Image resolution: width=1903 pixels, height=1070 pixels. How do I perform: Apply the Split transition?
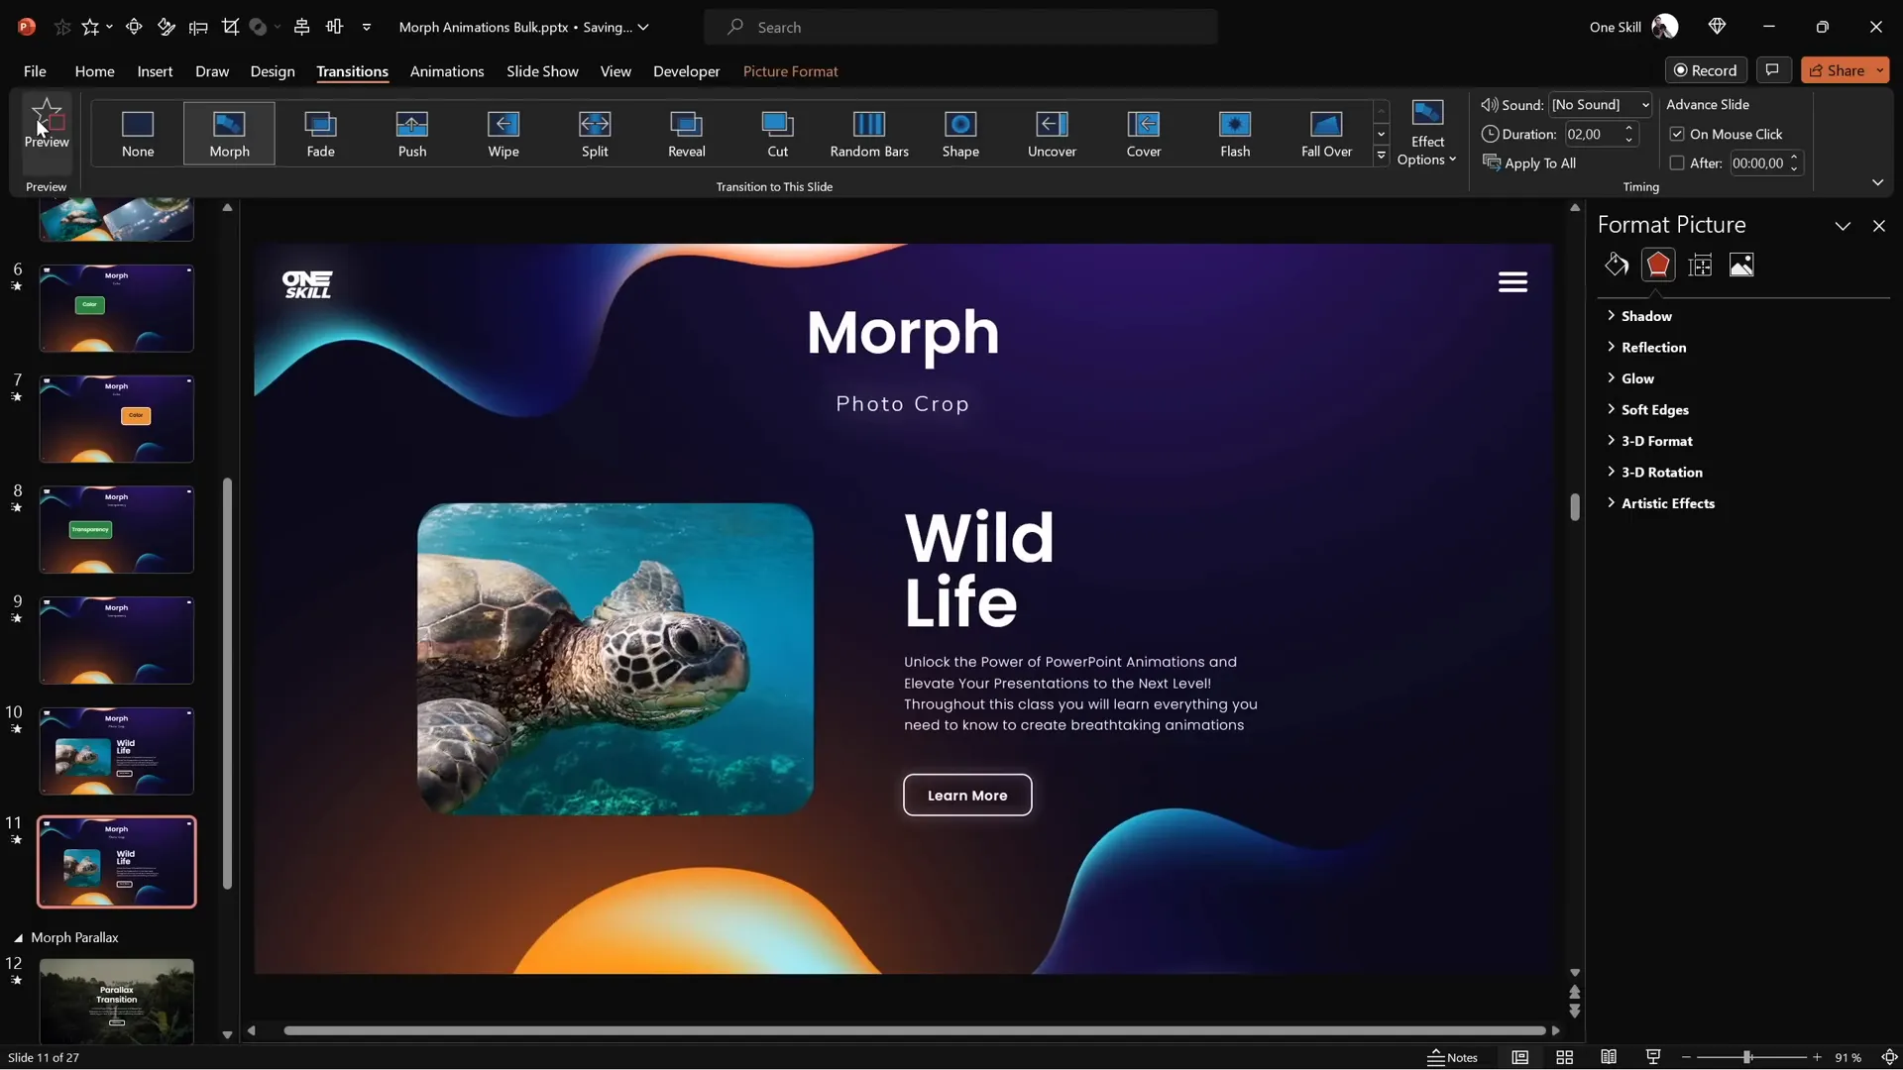[x=595, y=134]
